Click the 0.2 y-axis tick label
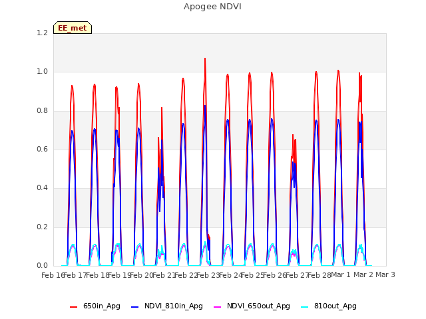Screen dimensions: 426x319 [x=42, y=227]
